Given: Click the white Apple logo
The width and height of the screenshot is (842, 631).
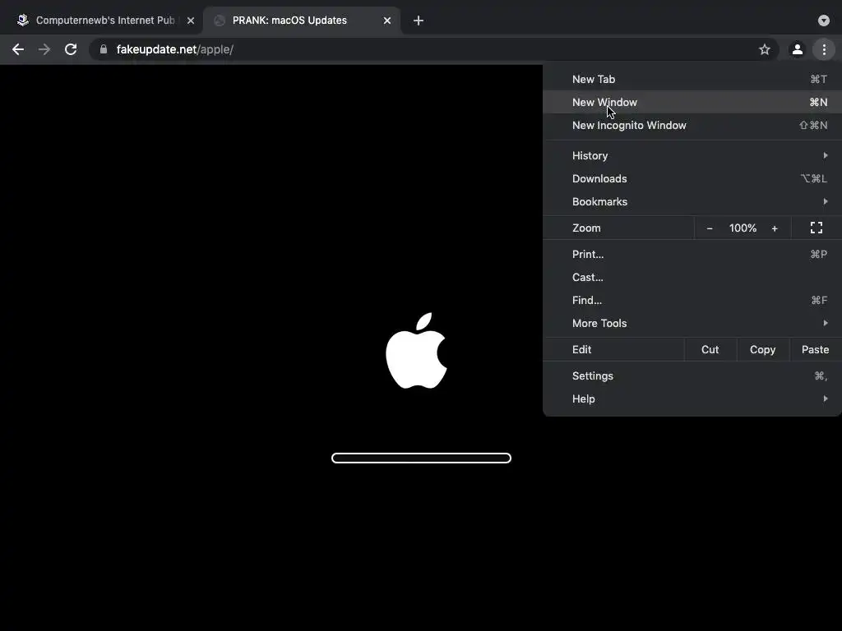Looking at the screenshot, I should pos(417,351).
